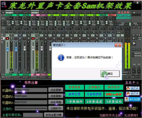Click the 确定 button in the dialog
Screen dimensions: 142x118
110,74
